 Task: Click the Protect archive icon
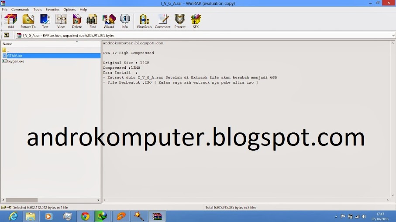click(x=180, y=21)
